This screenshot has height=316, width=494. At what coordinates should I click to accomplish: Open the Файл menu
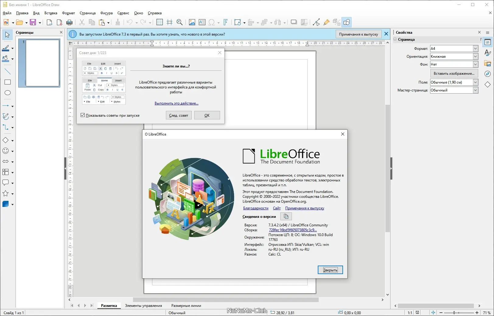point(7,13)
